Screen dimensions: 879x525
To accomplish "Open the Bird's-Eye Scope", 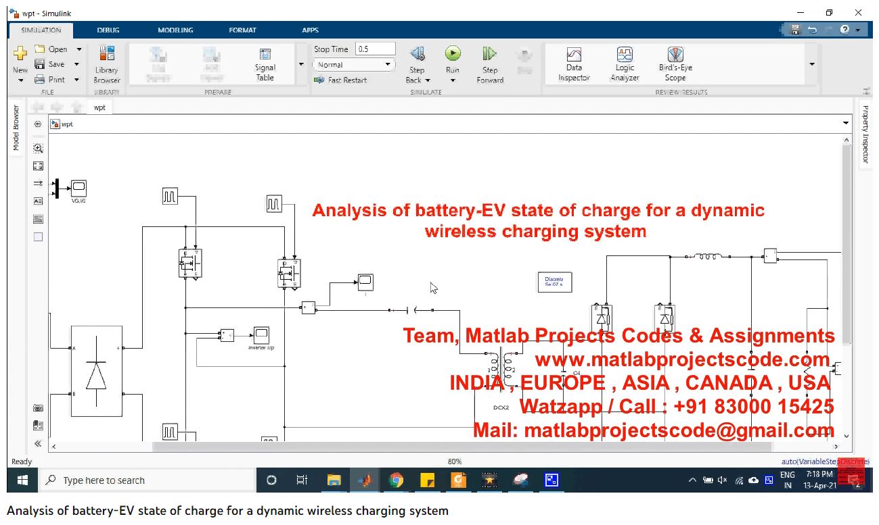I will coord(675,64).
